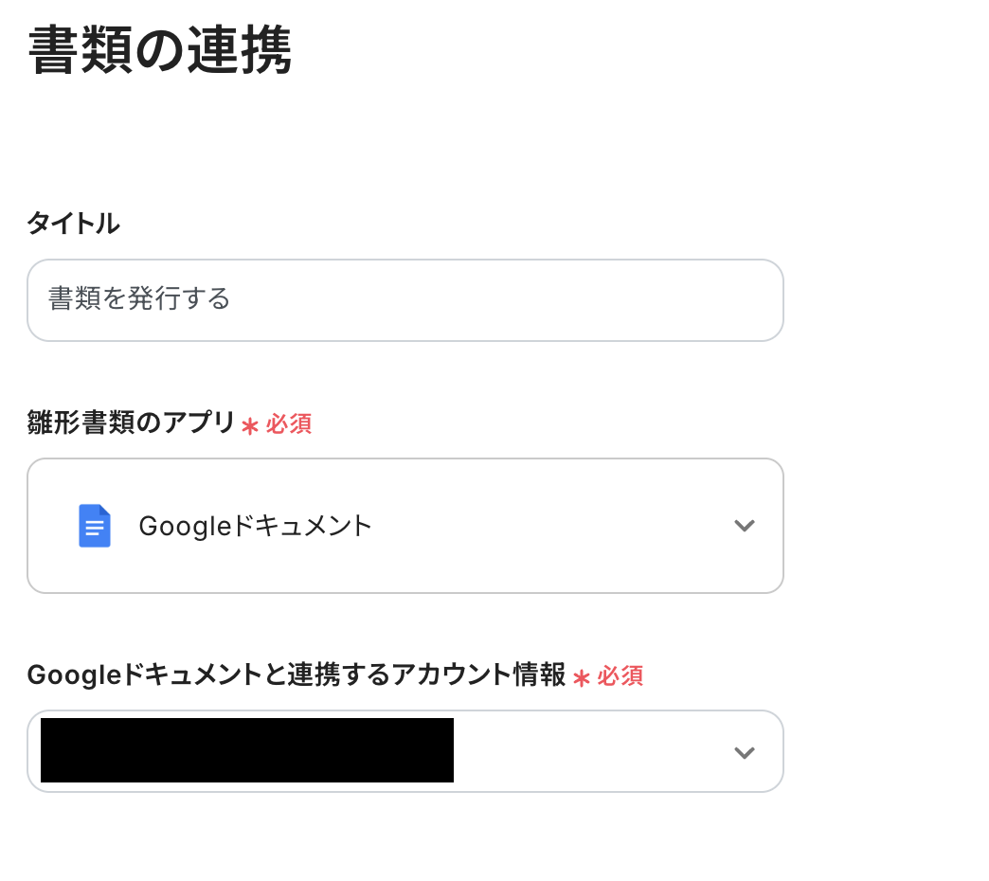
Task: Open the account info dropdown chevron
Action: 745,752
